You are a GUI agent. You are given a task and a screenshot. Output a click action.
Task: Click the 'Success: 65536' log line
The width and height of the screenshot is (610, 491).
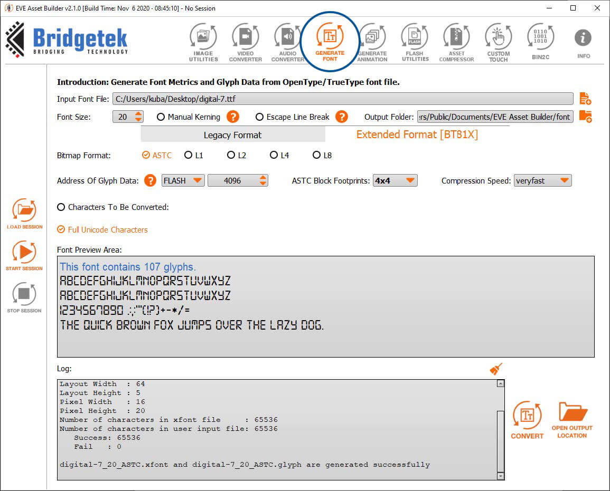point(107,438)
